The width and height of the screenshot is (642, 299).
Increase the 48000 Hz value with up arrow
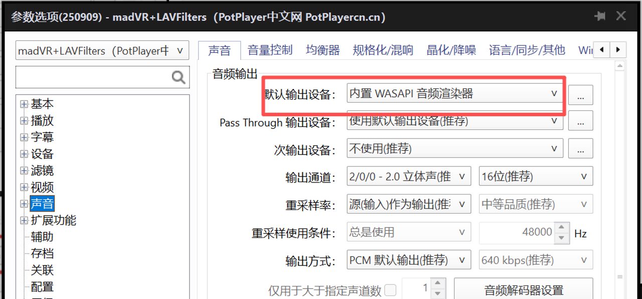tap(562, 227)
